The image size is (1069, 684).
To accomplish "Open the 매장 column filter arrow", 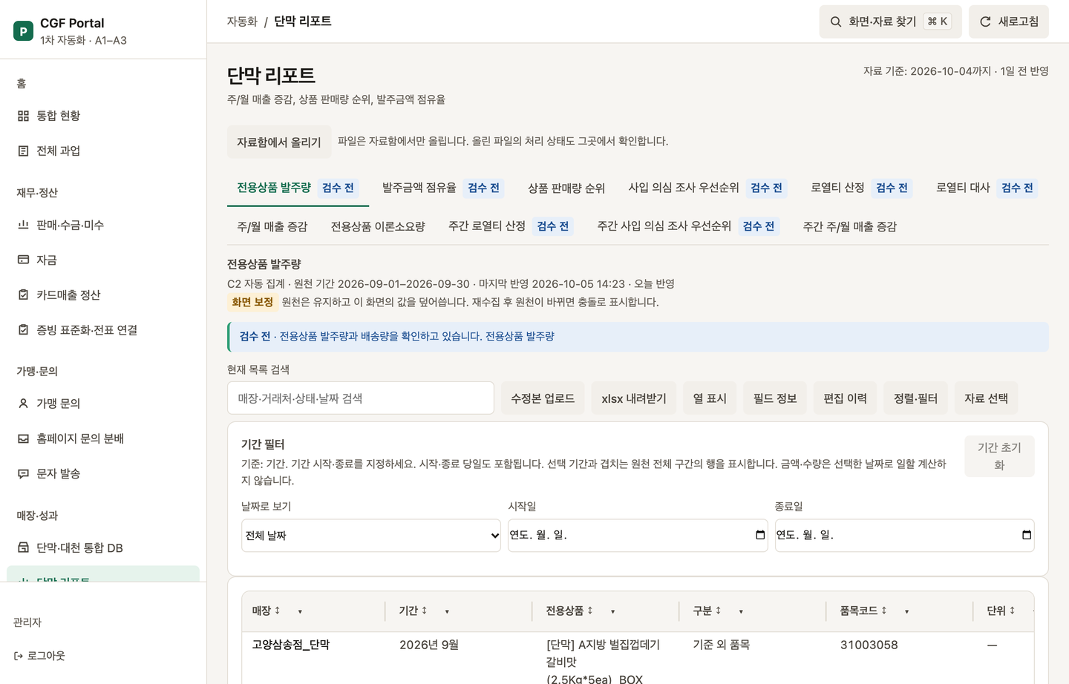I will [x=300, y=611].
